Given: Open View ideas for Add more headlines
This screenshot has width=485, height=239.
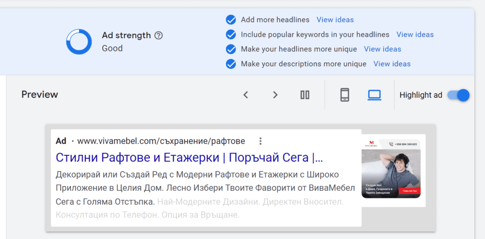Looking at the screenshot, I should [x=335, y=20].
